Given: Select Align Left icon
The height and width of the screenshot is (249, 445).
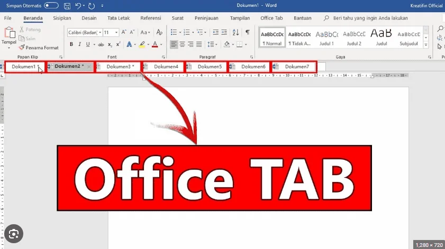Looking at the screenshot, I should 174,44.
